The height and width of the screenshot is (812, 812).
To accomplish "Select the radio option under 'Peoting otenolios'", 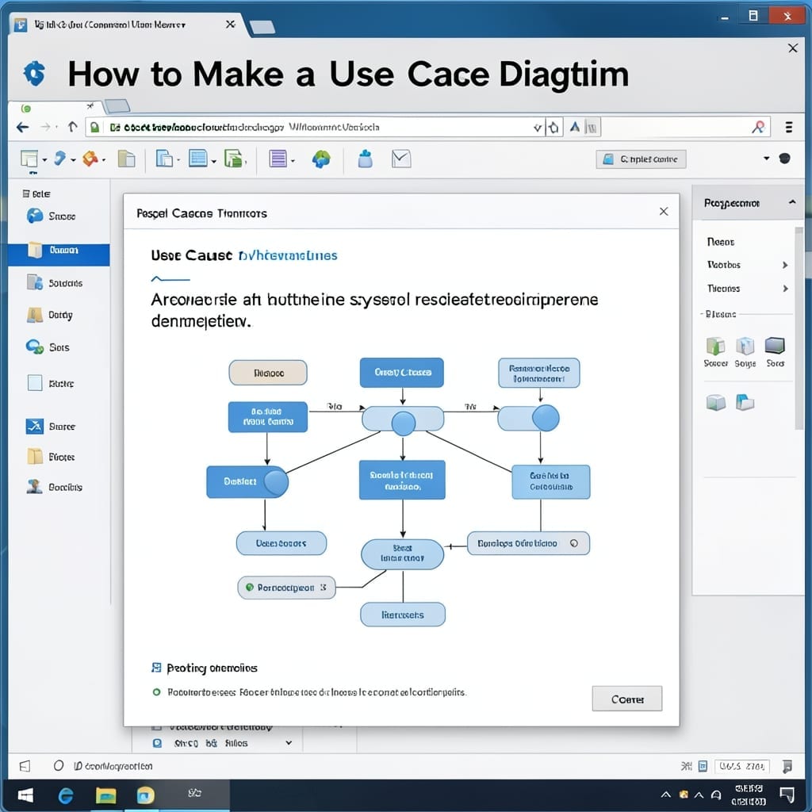I will point(156,691).
